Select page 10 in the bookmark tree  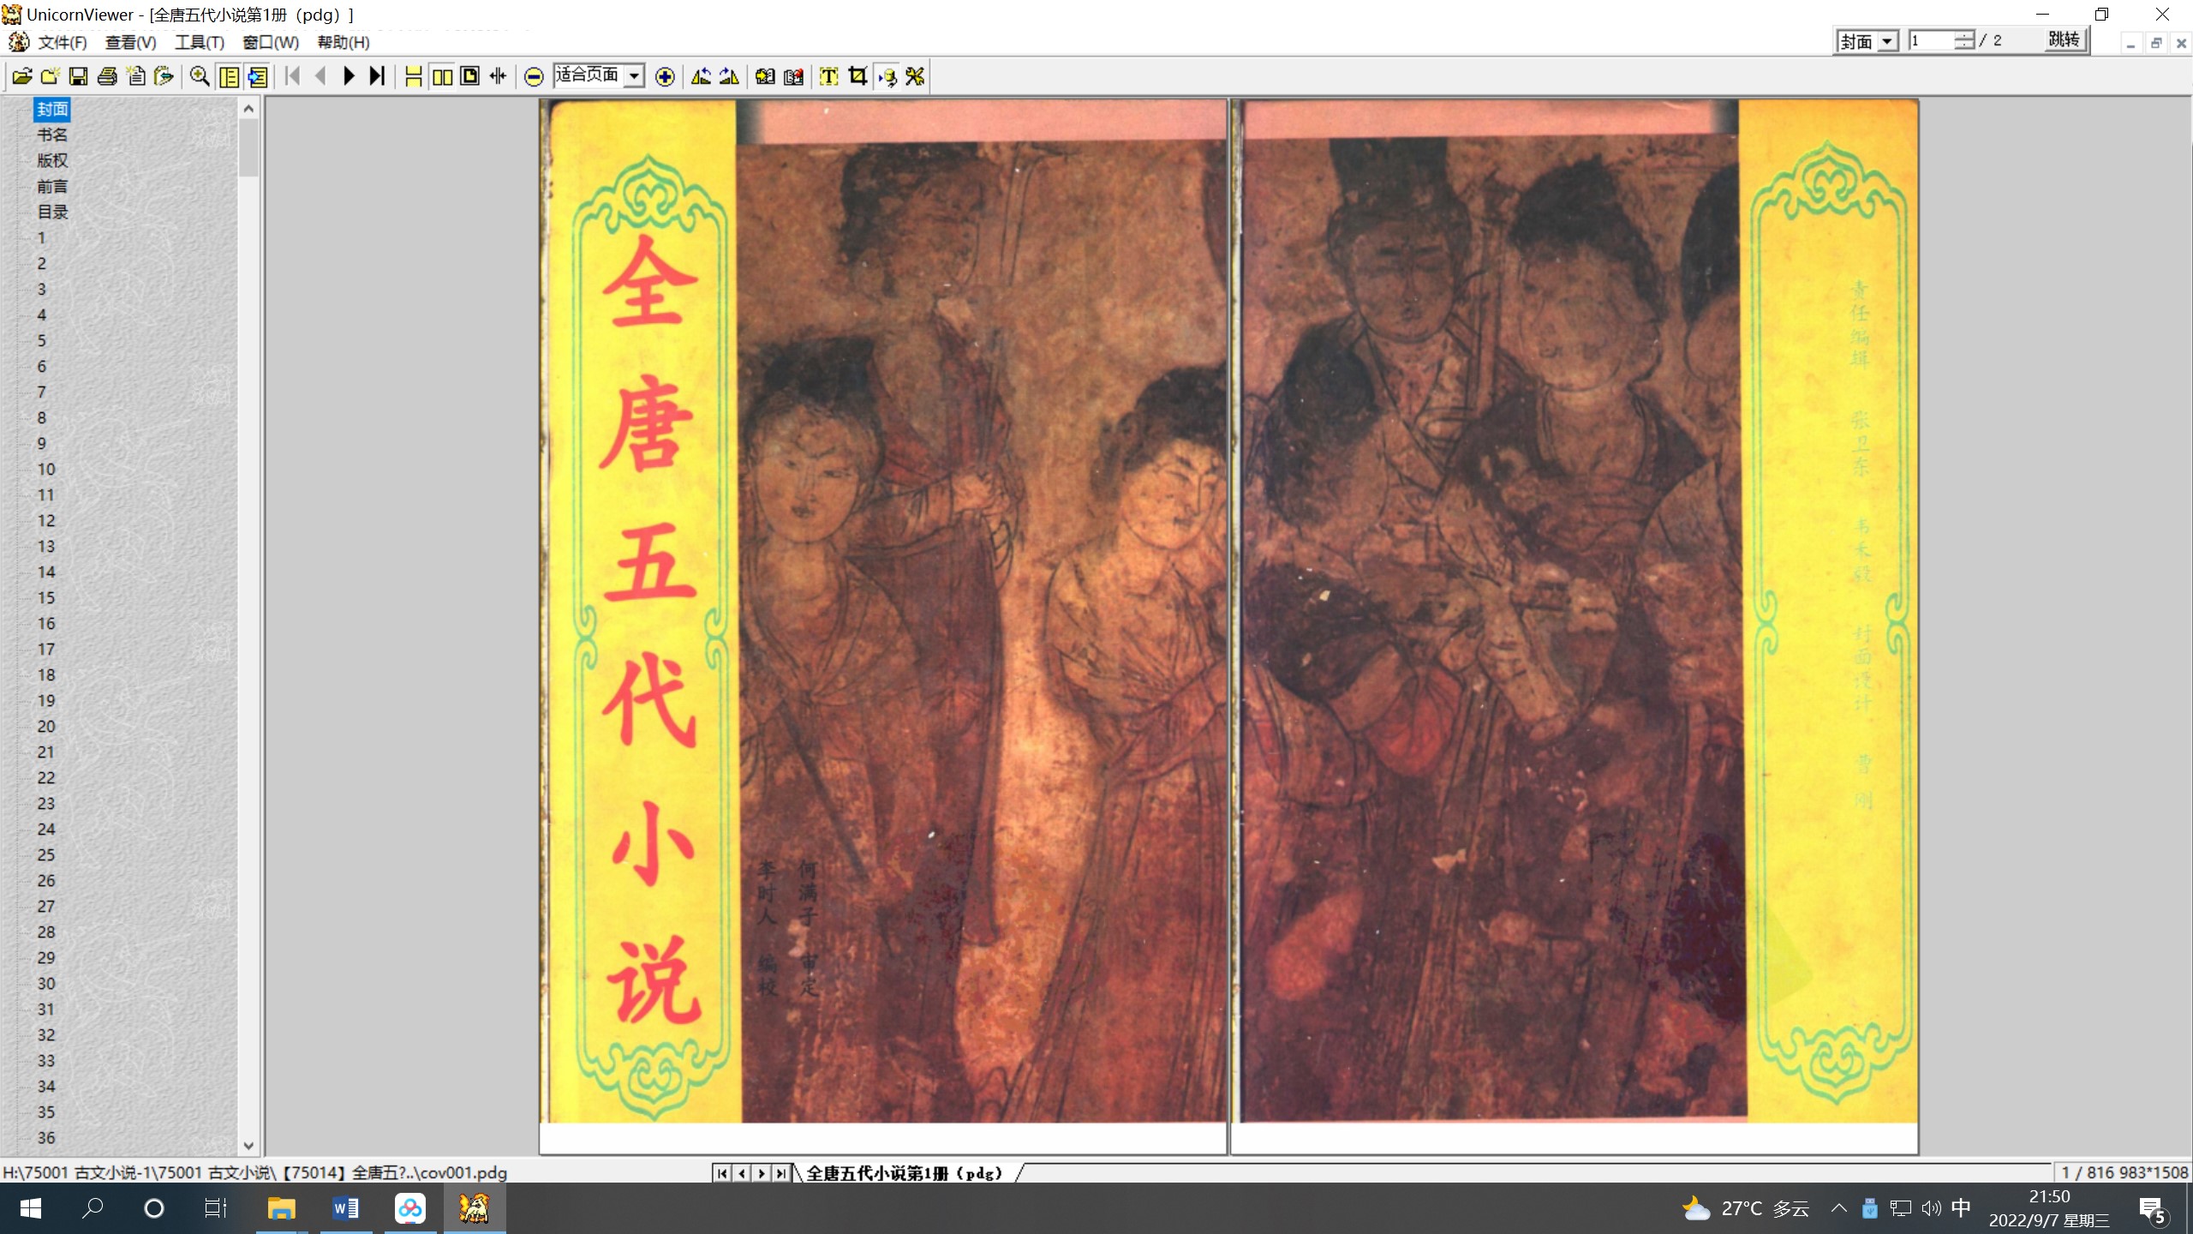click(46, 469)
